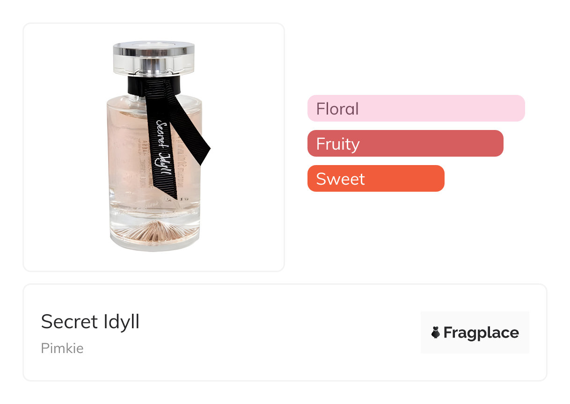The width and height of the screenshot is (570, 404).
Task: Click the Secret Idyll perfume title
Action: click(x=90, y=322)
